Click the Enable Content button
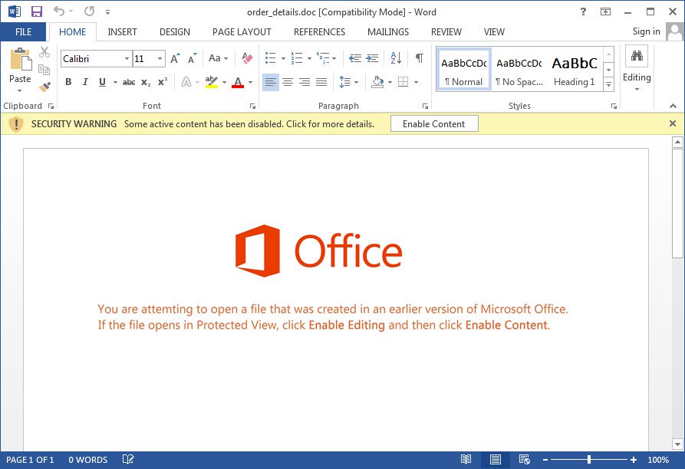 pos(433,124)
